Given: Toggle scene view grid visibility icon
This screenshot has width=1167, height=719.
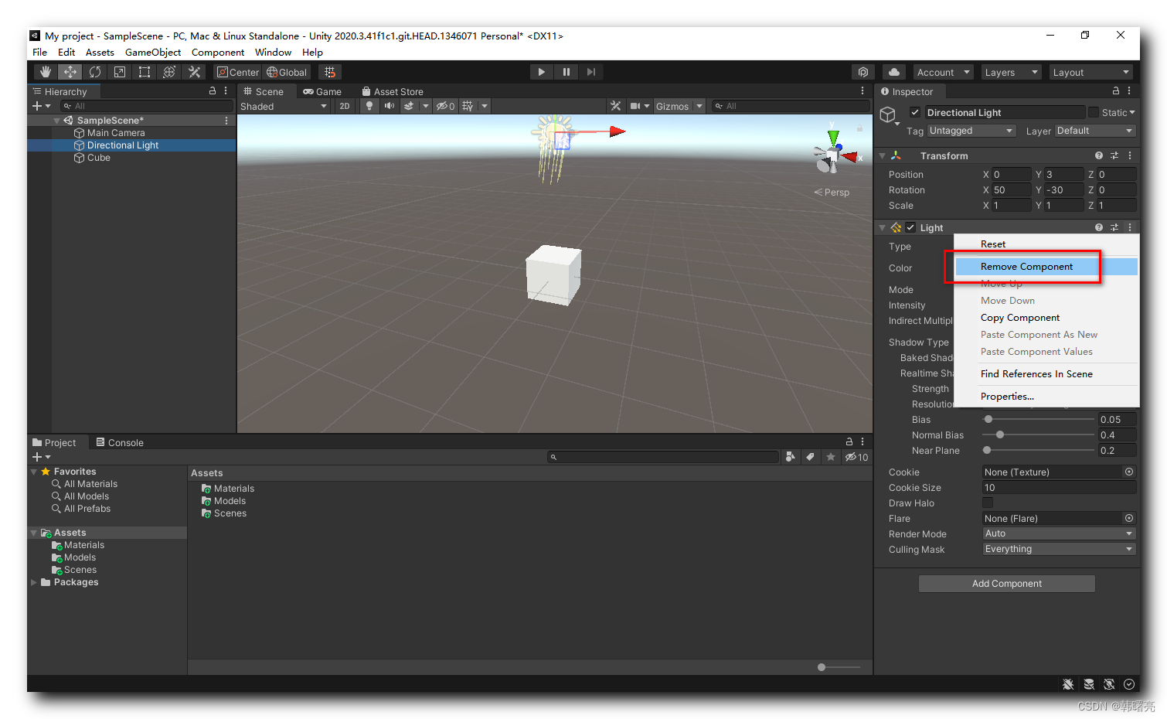Looking at the screenshot, I should [x=468, y=106].
